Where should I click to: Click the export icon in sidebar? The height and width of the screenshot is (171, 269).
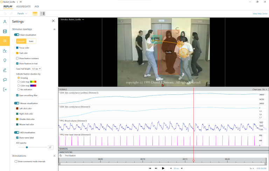click(x=5, y=90)
